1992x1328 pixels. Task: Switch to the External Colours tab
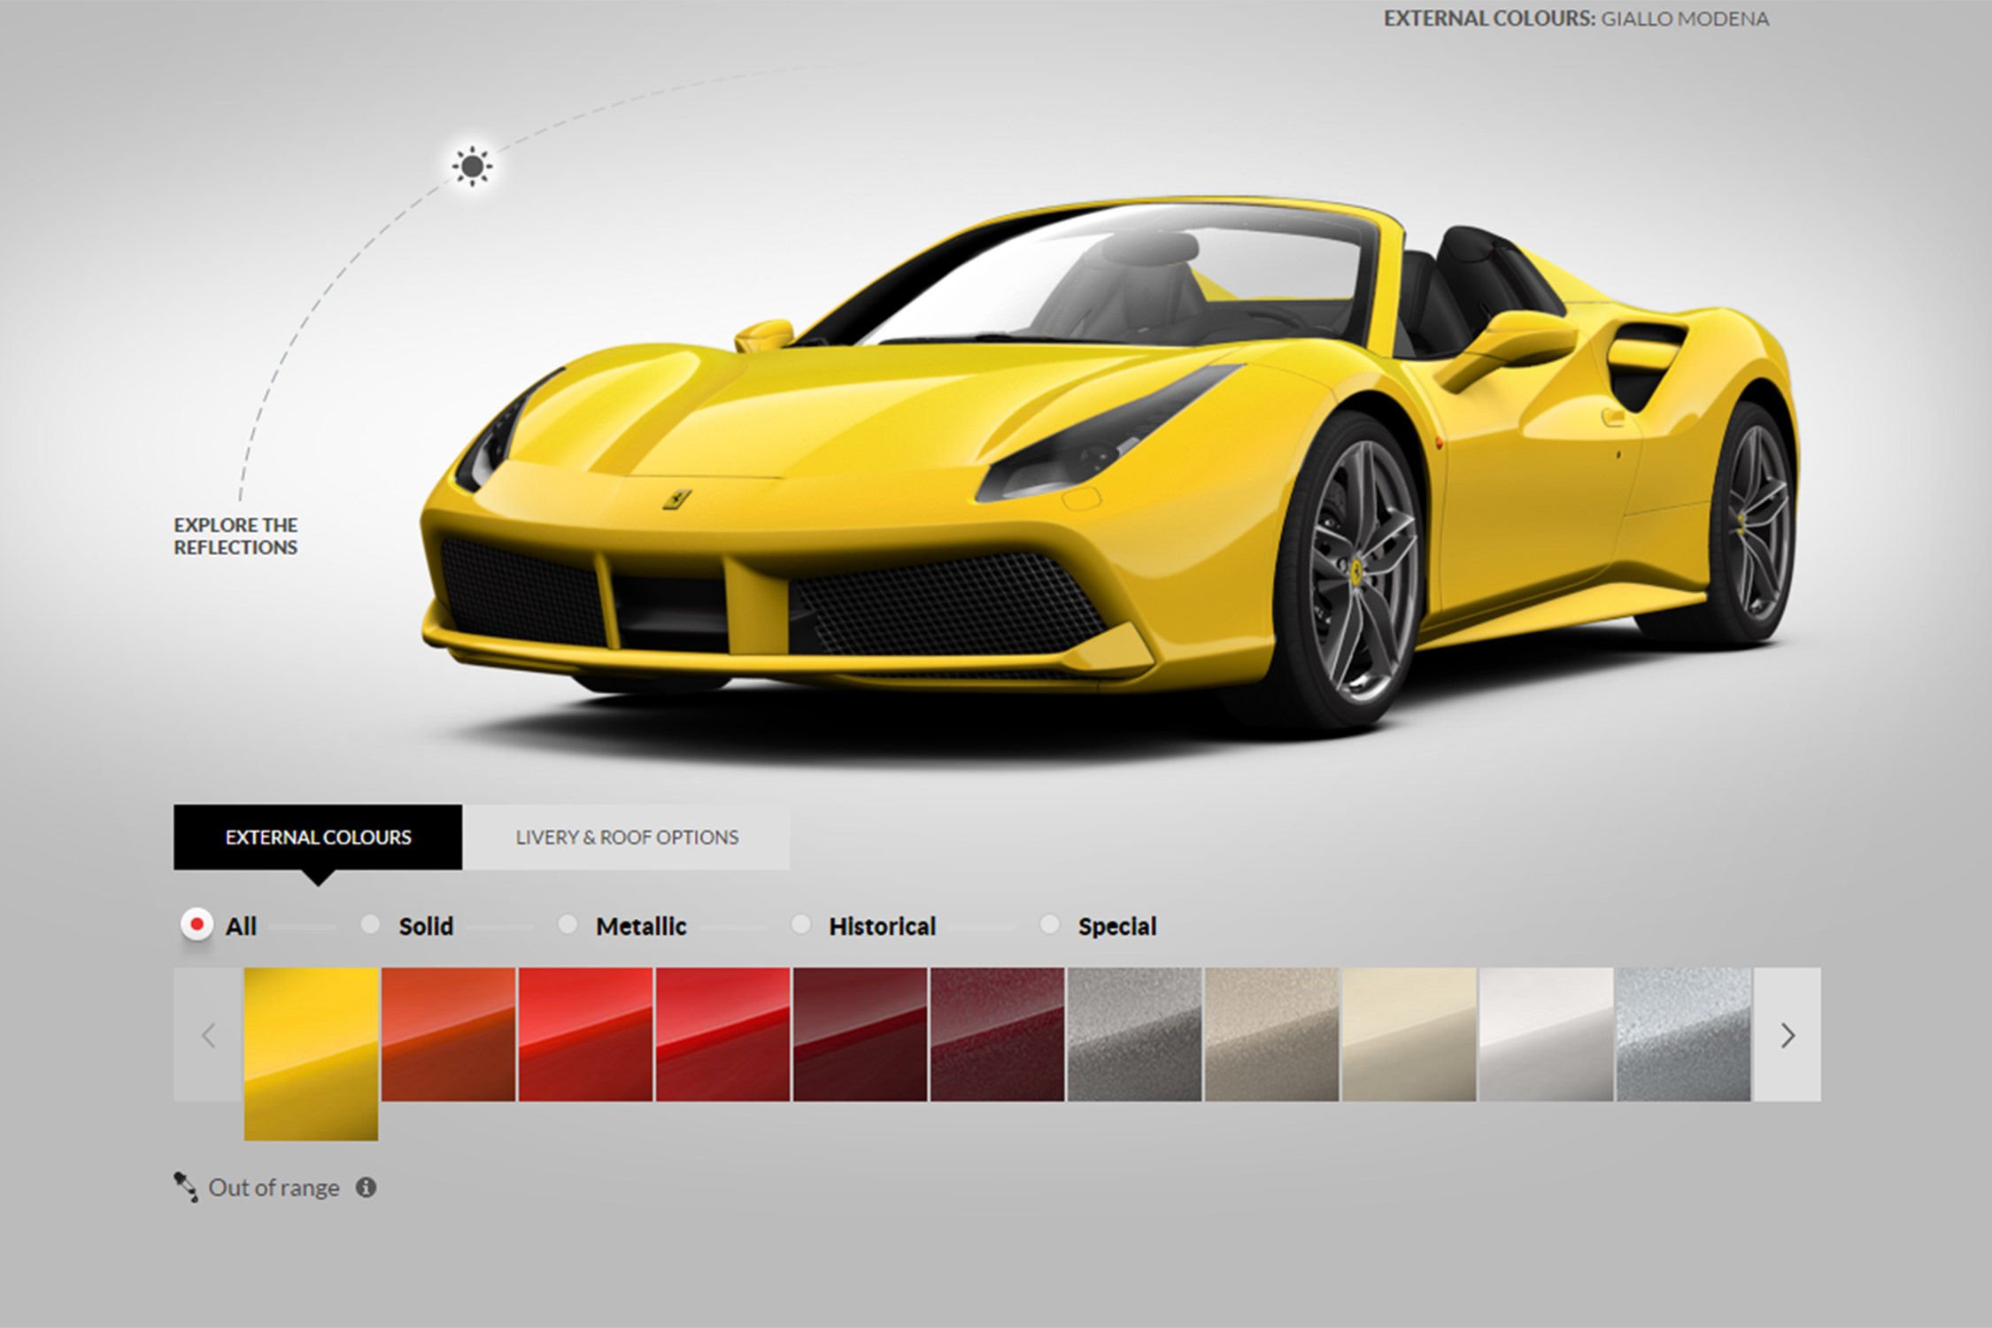(318, 837)
